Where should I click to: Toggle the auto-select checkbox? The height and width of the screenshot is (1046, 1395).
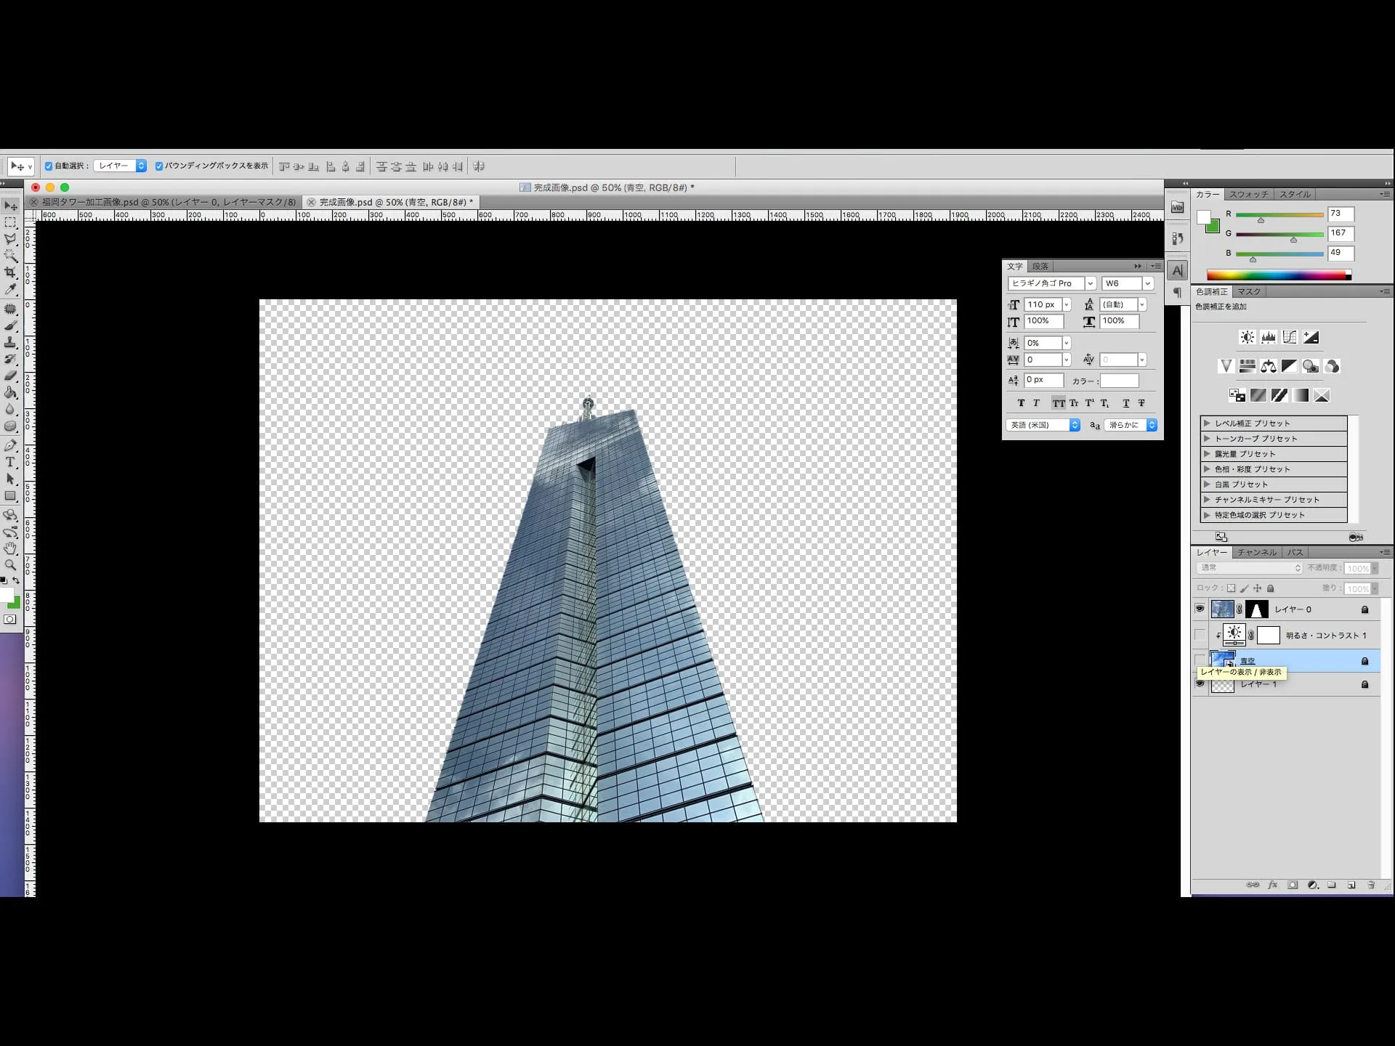pos(49,166)
